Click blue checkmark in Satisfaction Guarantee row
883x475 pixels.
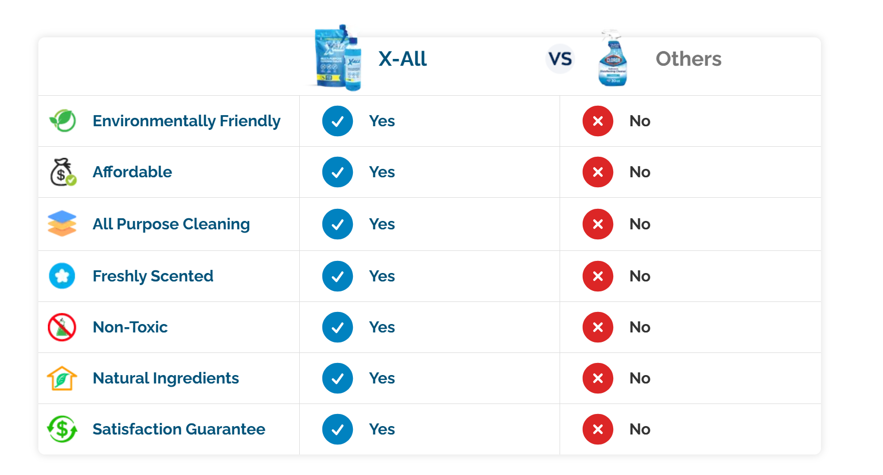[338, 429]
